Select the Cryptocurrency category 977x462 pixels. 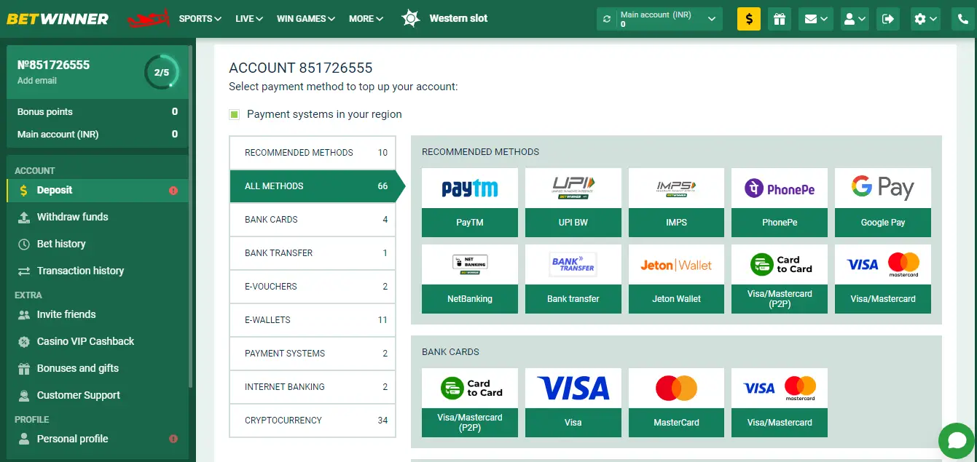click(x=313, y=421)
